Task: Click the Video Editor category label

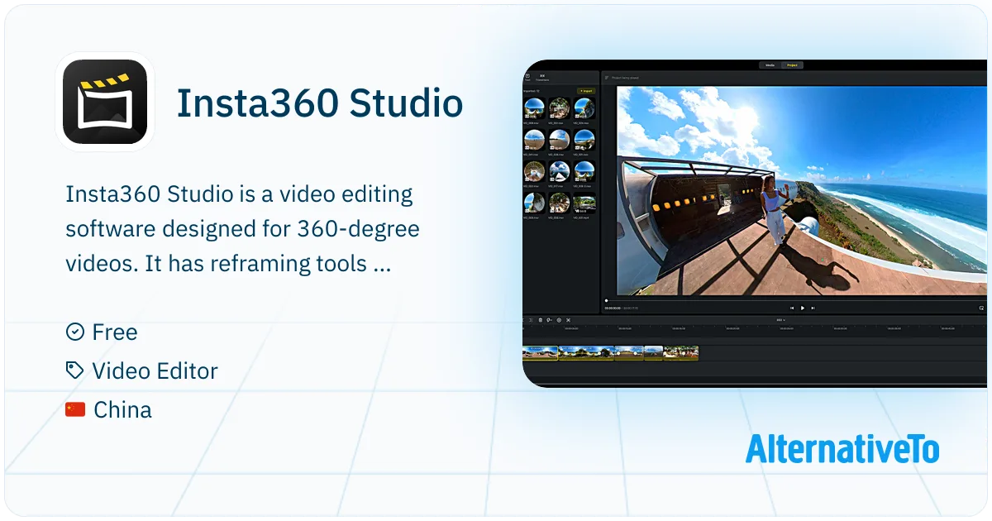Action: click(x=155, y=371)
